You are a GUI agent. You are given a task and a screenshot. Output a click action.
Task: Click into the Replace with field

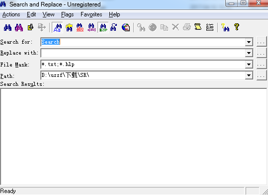(x=143, y=53)
